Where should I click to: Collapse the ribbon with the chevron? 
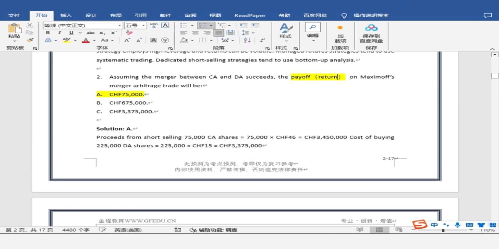point(492,49)
